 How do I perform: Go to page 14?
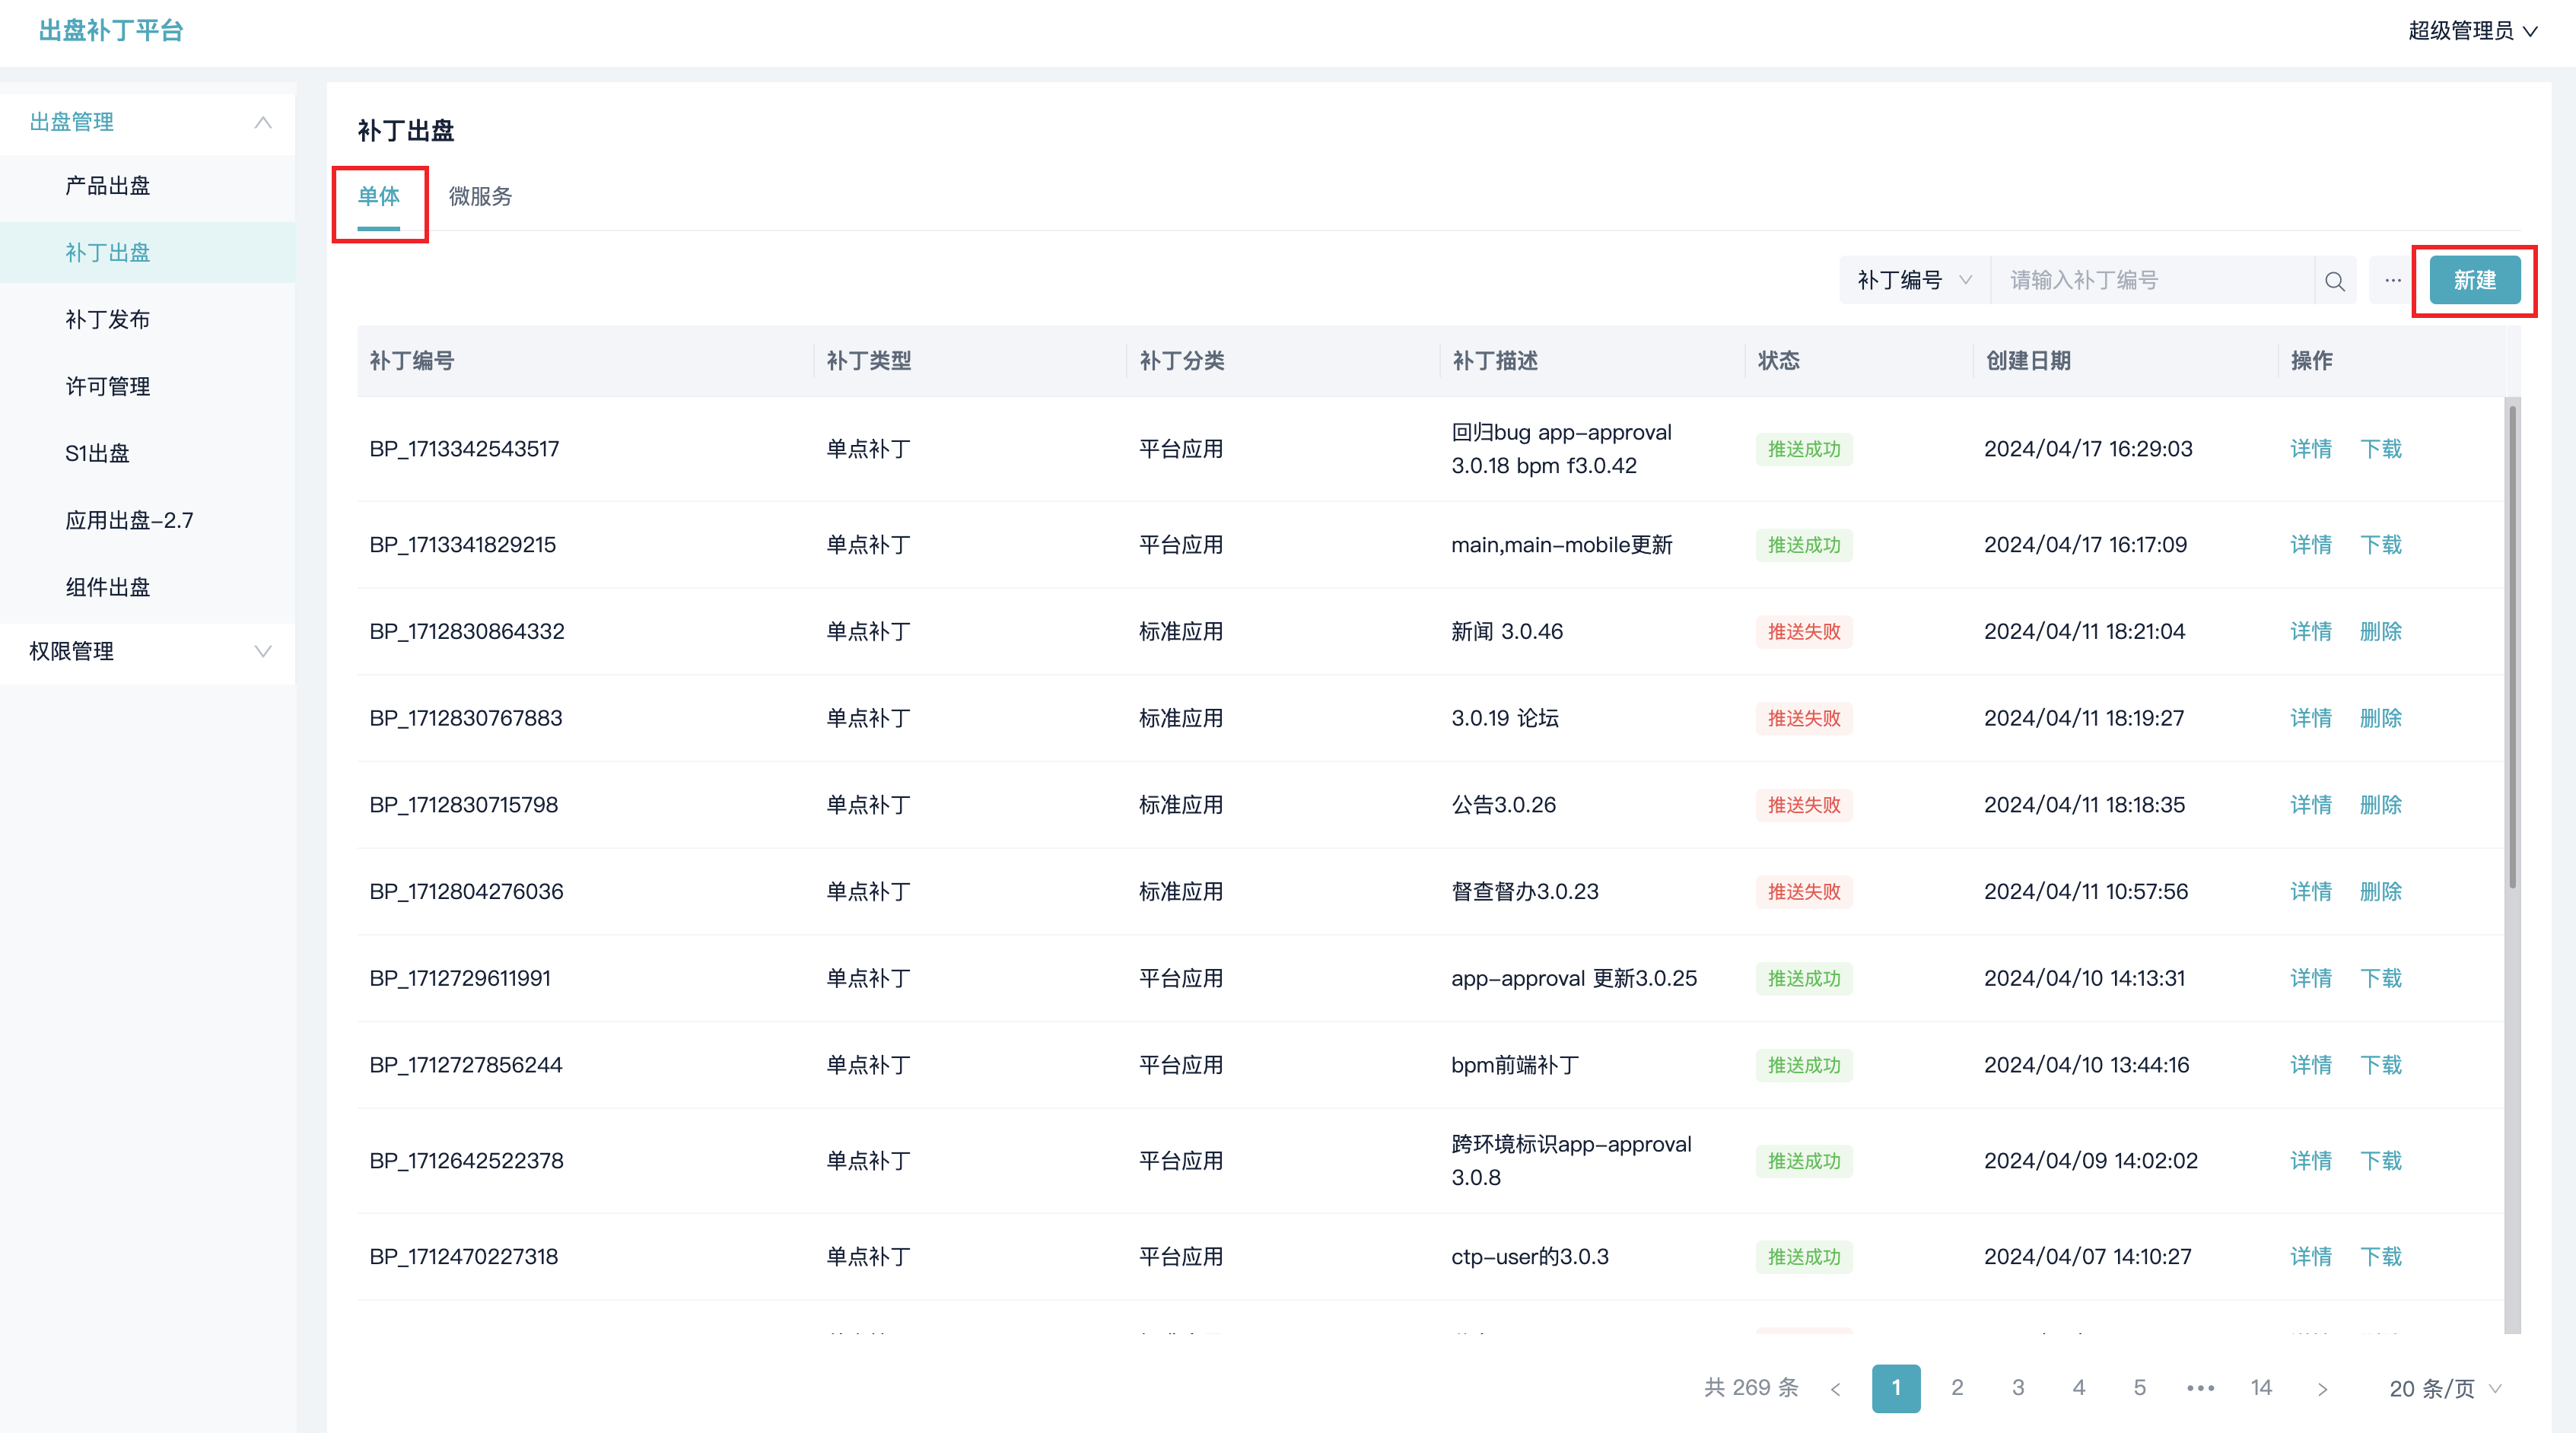point(2261,1388)
